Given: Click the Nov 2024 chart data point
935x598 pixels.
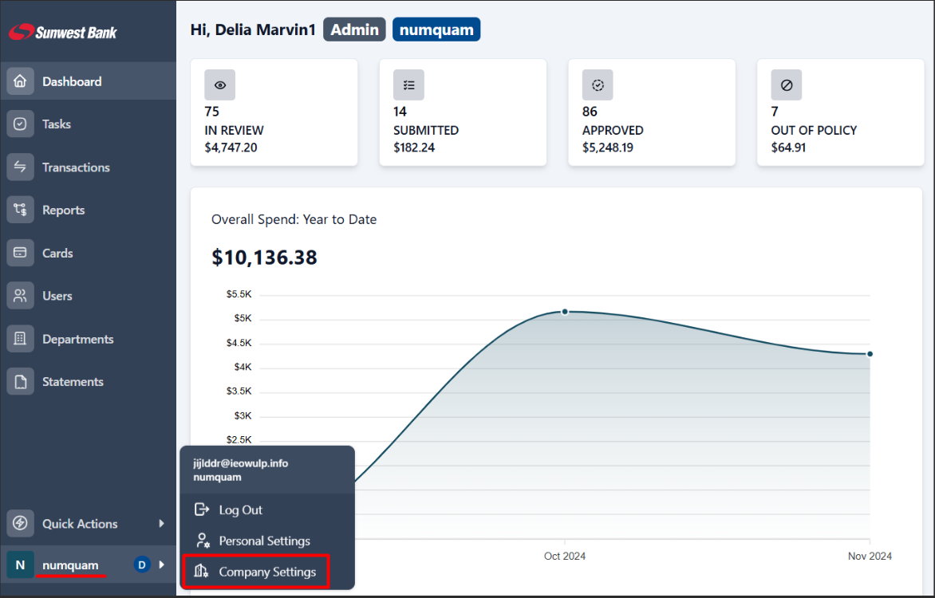Looking at the screenshot, I should pyautogui.click(x=870, y=354).
